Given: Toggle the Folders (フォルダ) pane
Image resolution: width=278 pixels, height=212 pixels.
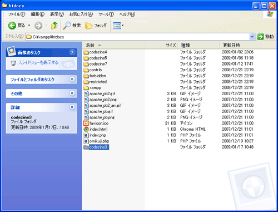Looking at the screenshot, I should [x=96, y=26].
